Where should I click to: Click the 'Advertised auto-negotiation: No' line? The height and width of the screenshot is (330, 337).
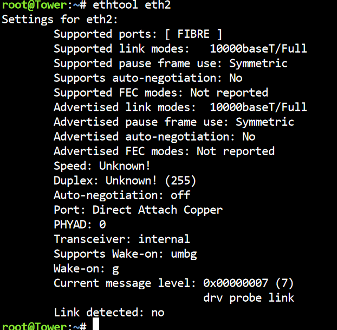154,137
